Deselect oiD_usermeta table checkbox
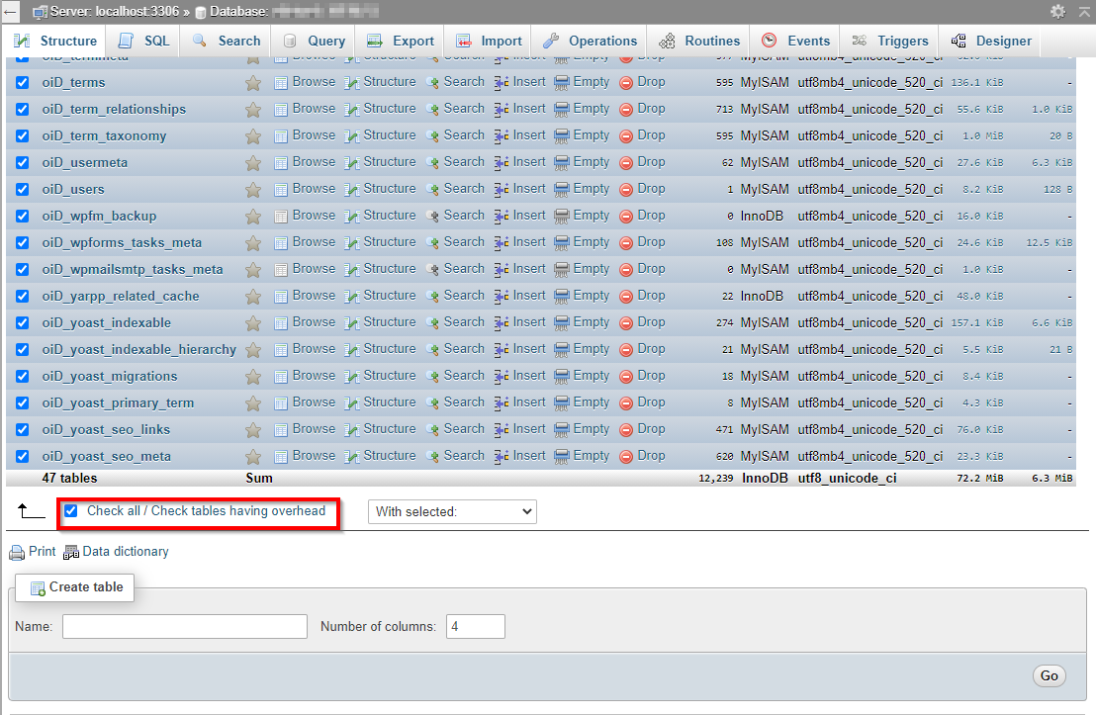 23,163
